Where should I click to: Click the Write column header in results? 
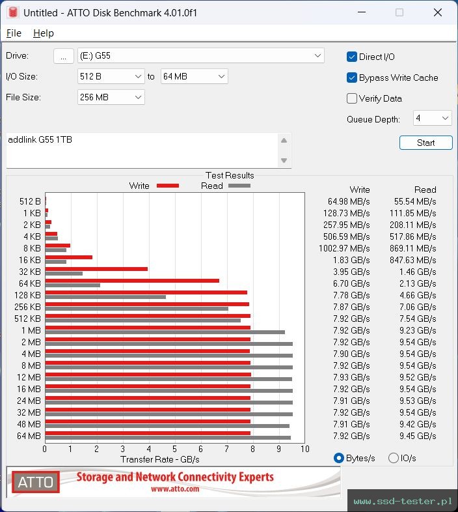tap(360, 190)
